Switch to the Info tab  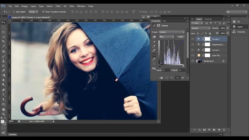tap(164, 21)
